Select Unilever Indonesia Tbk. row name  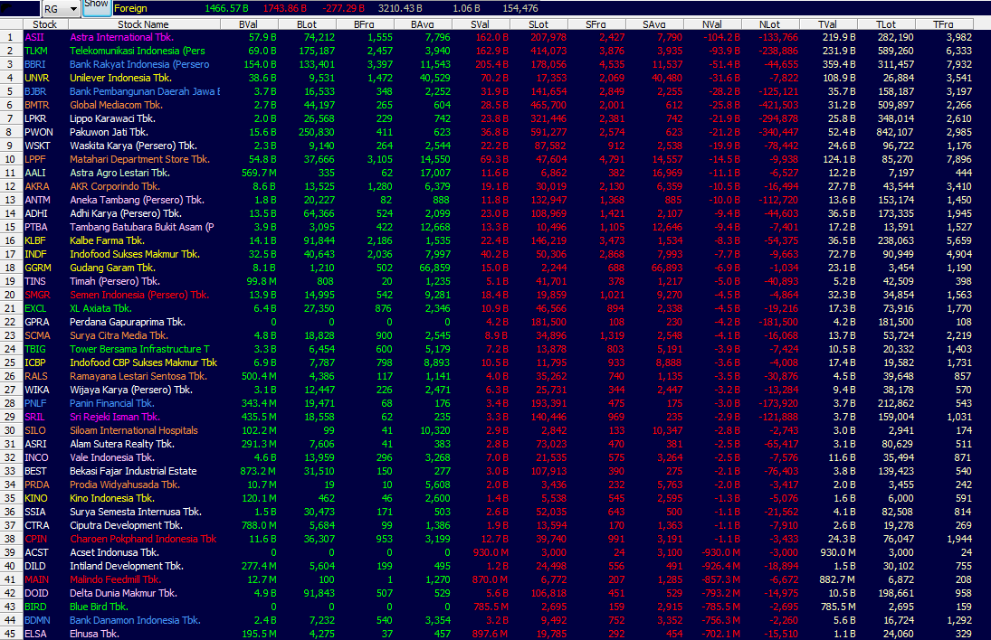(x=120, y=78)
